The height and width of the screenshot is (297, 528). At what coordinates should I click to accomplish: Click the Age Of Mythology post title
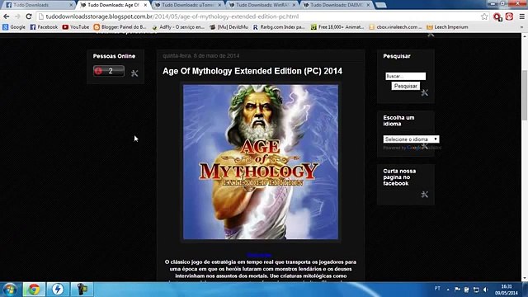(x=252, y=71)
